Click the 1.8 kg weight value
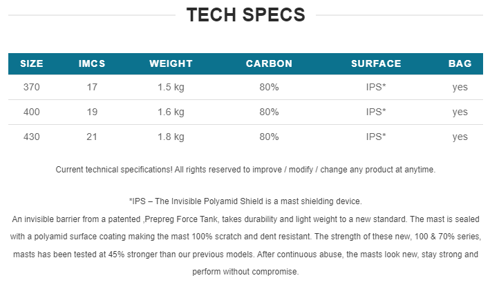This screenshot has width=490, height=289. (171, 137)
